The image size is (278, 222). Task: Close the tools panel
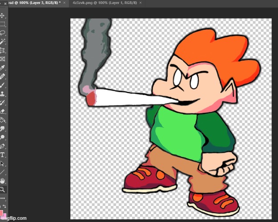pos(5,4)
